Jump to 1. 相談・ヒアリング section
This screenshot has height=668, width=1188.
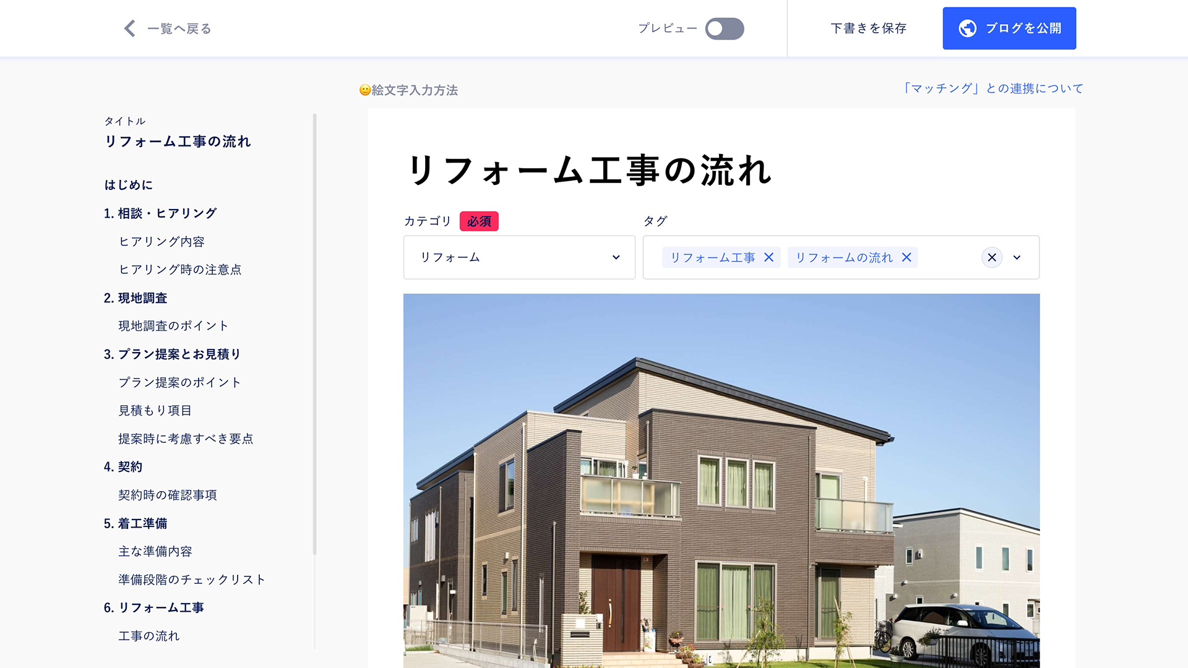click(160, 213)
